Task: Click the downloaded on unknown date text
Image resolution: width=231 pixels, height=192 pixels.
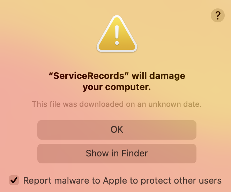Action: 117,104
